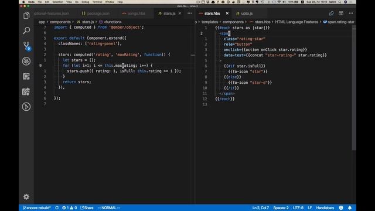Open the Edit menu
The width and height of the screenshot is (375, 211).
point(47,2)
